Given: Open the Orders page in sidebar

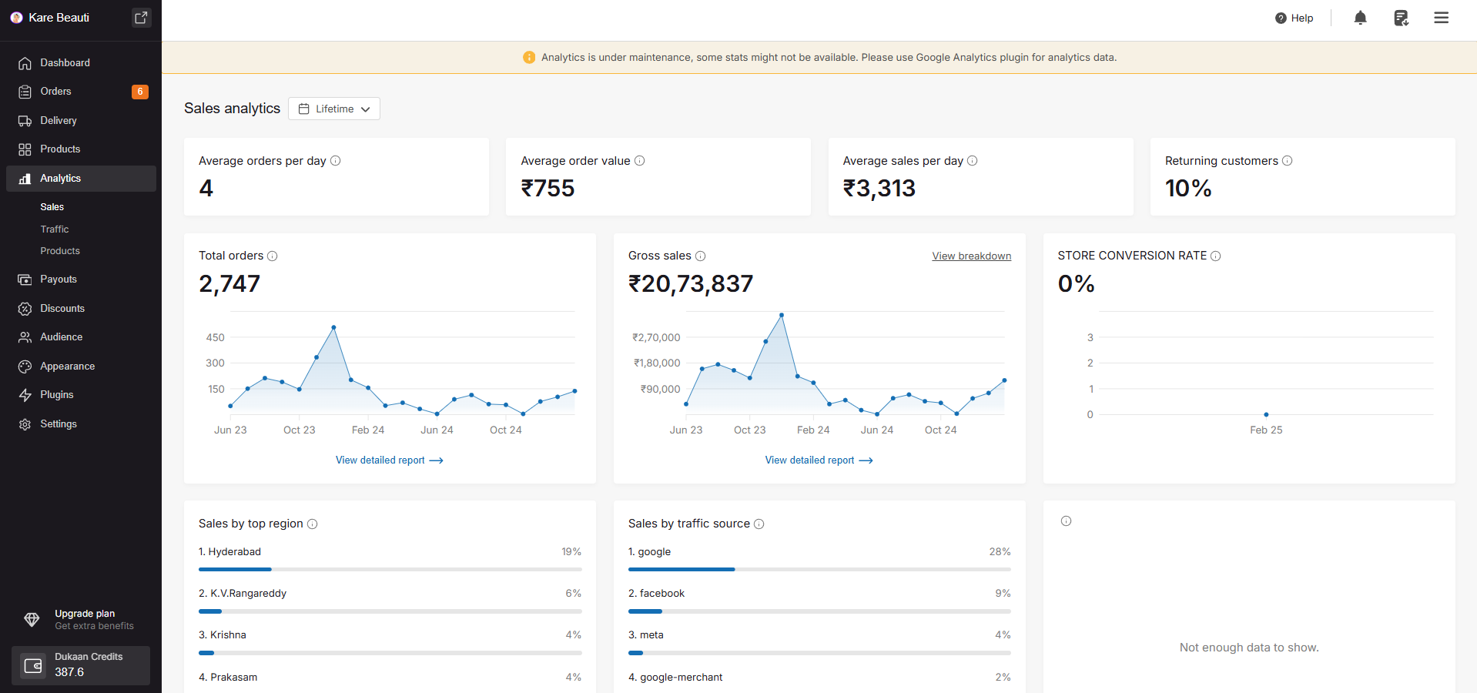Looking at the screenshot, I should tap(55, 92).
